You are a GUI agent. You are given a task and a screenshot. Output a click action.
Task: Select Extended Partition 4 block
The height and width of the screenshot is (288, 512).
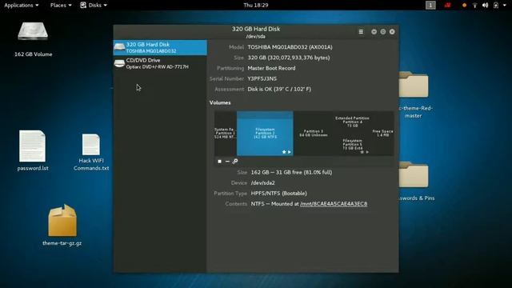click(352, 122)
